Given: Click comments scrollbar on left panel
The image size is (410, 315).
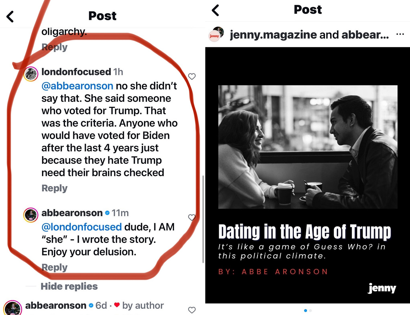Looking at the screenshot, I should [x=203, y=219].
